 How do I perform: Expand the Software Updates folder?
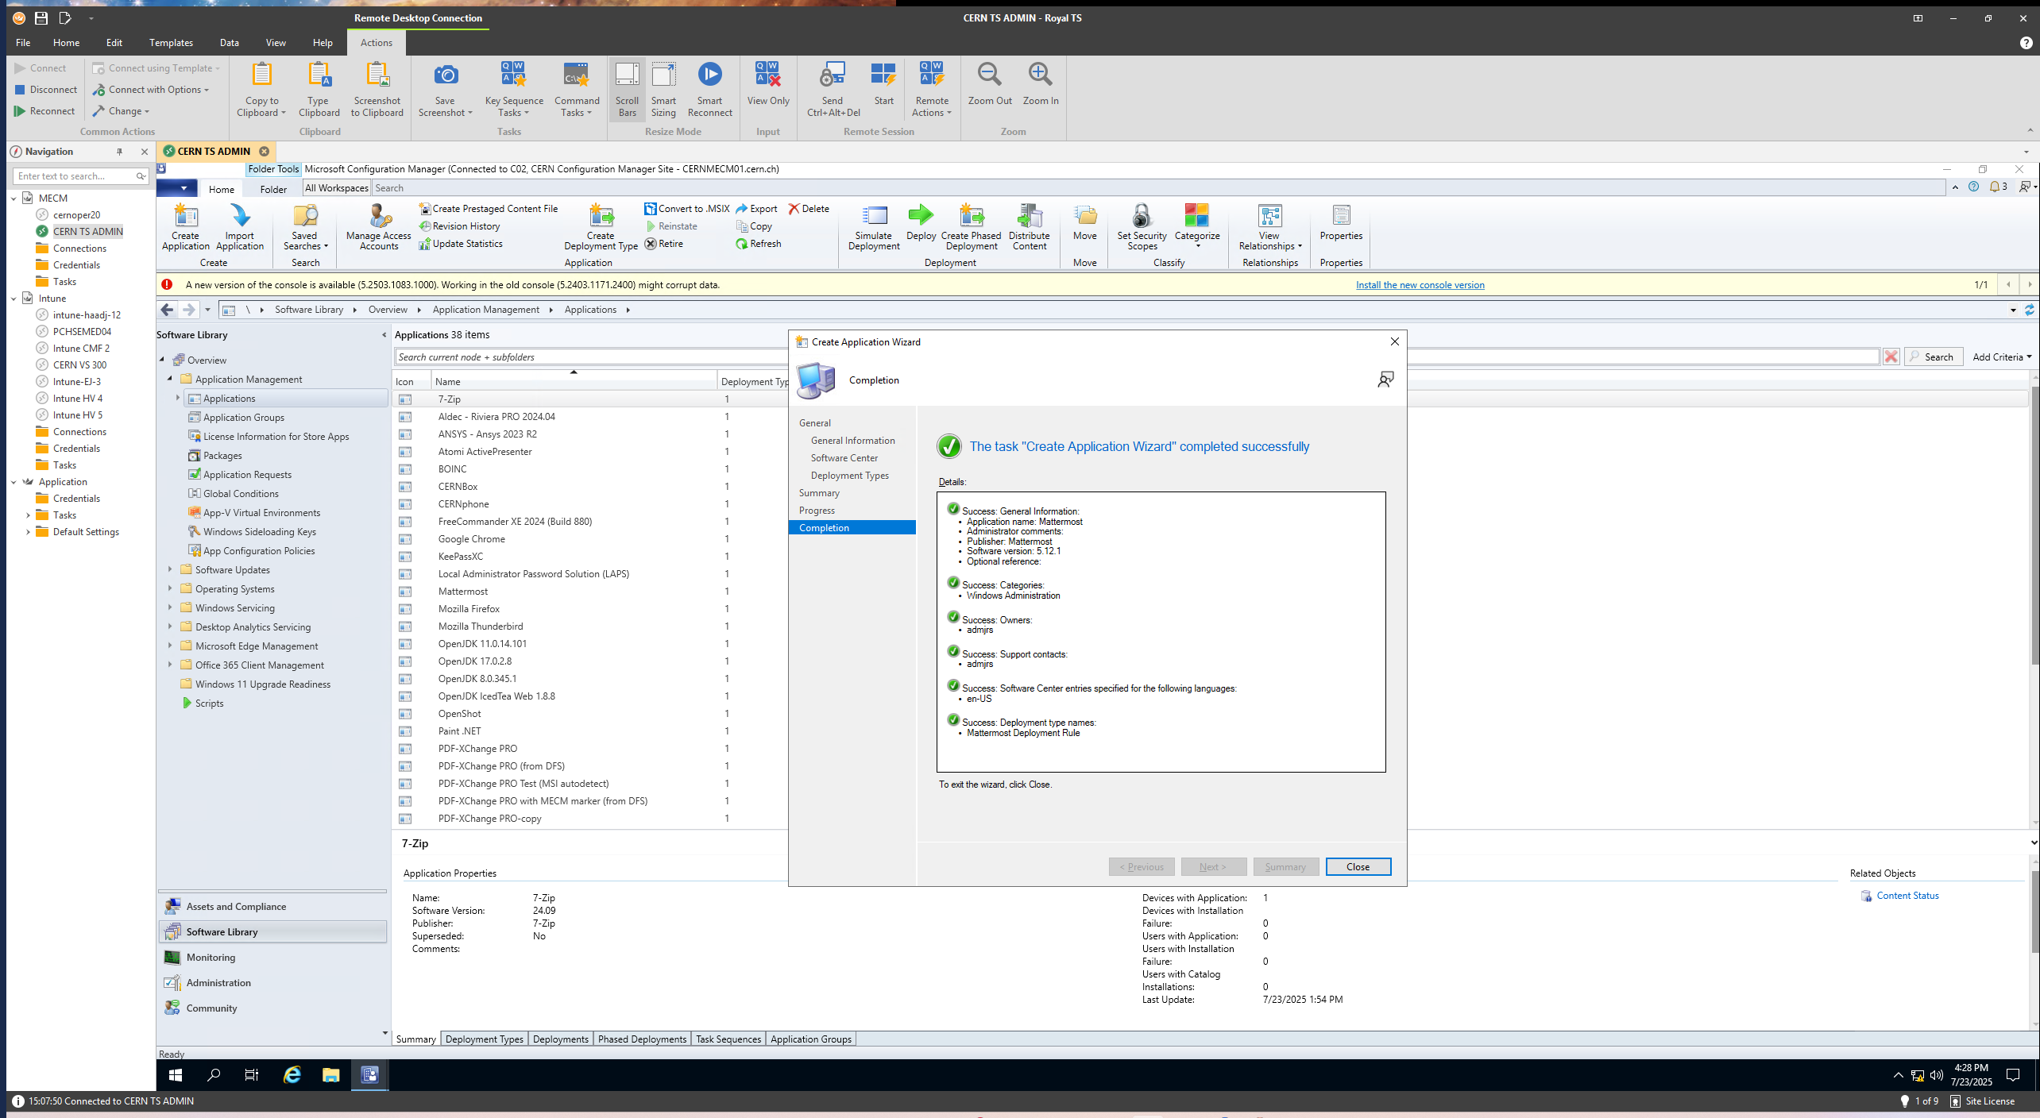click(x=170, y=569)
